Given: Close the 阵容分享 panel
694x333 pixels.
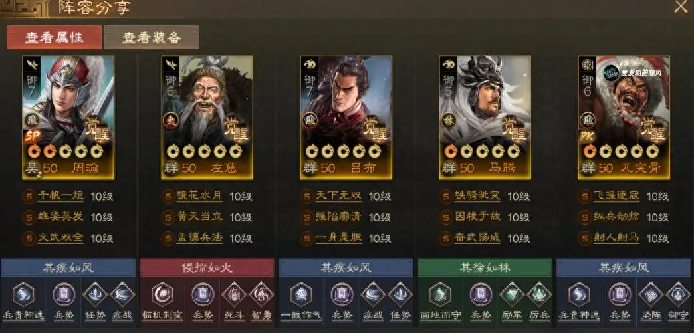Looking at the screenshot, I should (x=681, y=7).
